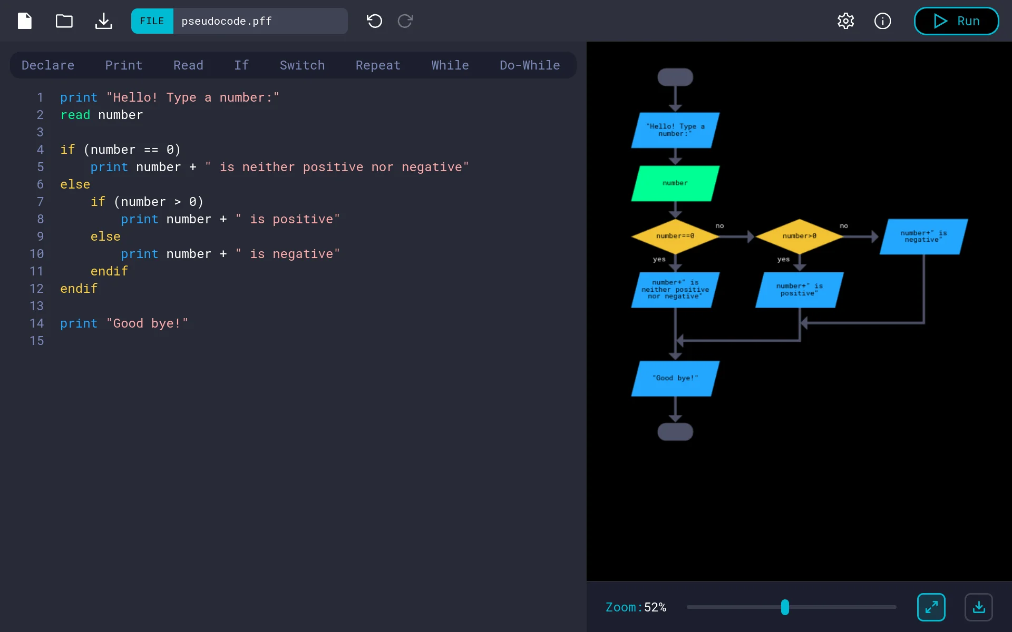The image size is (1012, 632).
Task: Select the number==0 decision diamond
Action: click(675, 236)
